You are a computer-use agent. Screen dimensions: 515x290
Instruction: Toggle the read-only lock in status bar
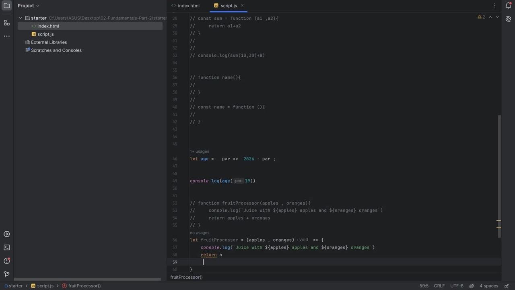(506, 286)
